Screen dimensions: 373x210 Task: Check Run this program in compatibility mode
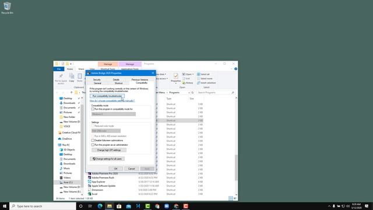coord(93,109)
